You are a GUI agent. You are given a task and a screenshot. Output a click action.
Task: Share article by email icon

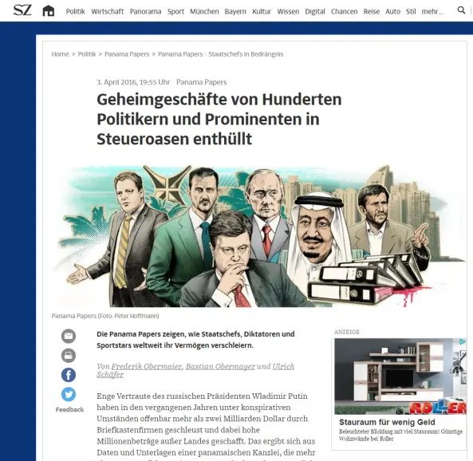(x=69, y=336)
